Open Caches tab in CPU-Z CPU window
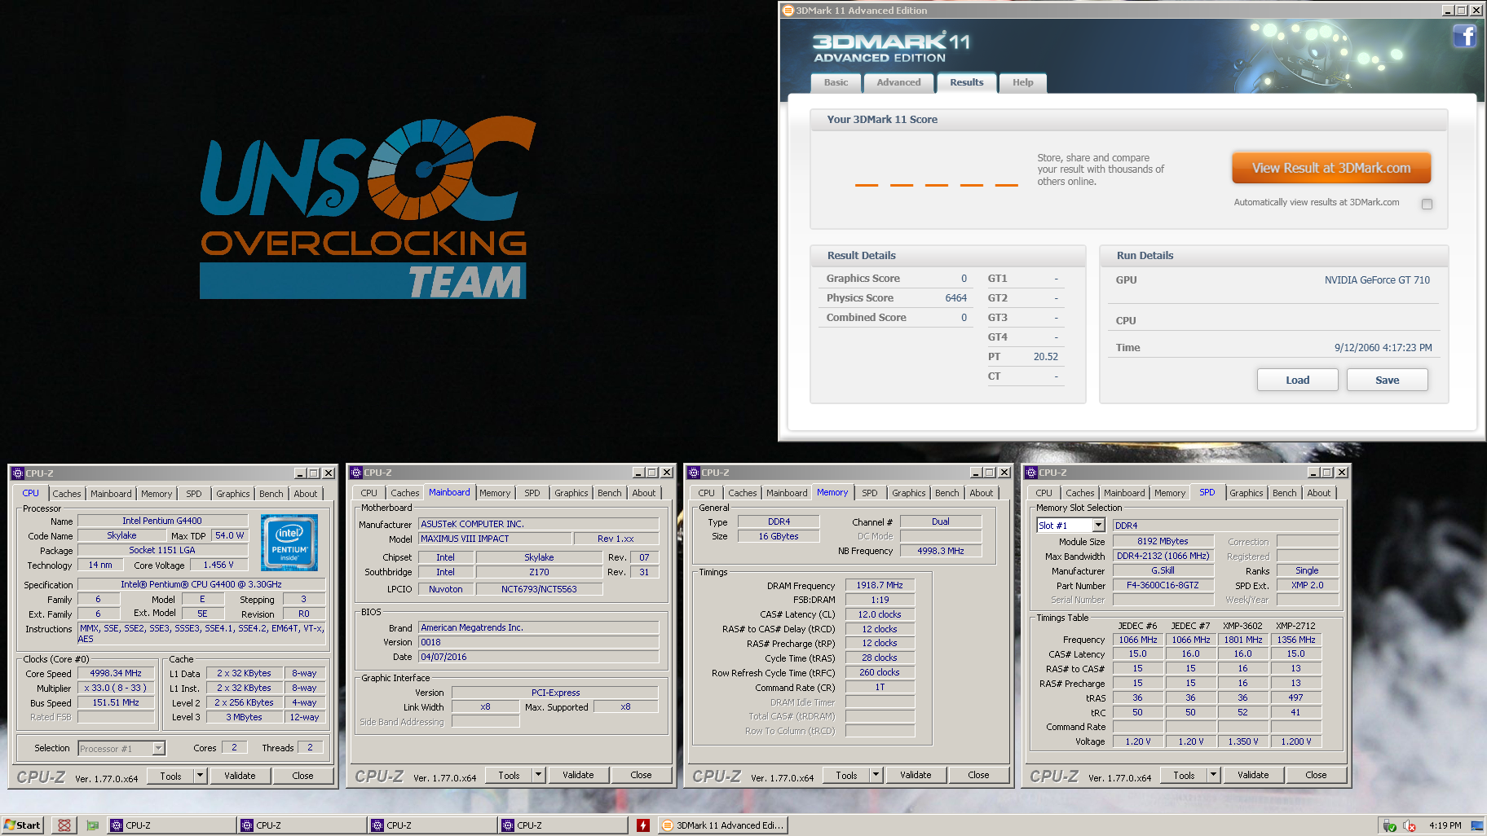Viewport: 1487px width, 836px height. pos(67,494)
